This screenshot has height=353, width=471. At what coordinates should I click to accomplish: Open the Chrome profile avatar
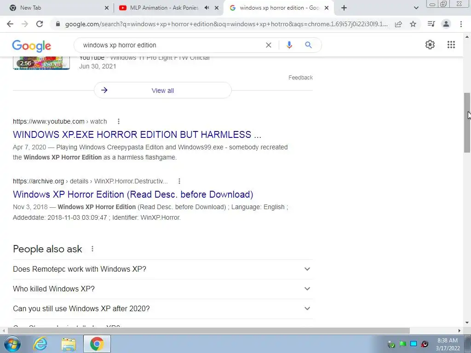point(446,24)
